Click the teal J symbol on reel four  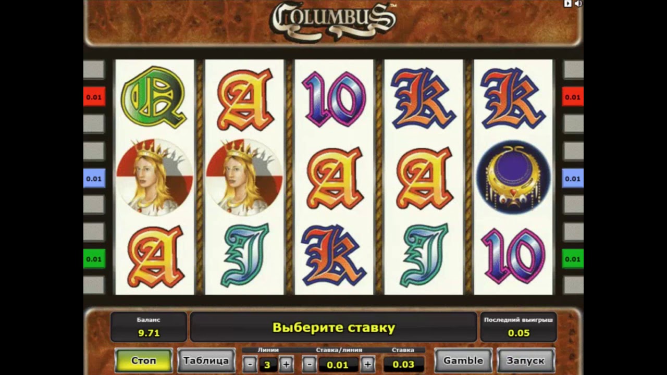[424, 255]
